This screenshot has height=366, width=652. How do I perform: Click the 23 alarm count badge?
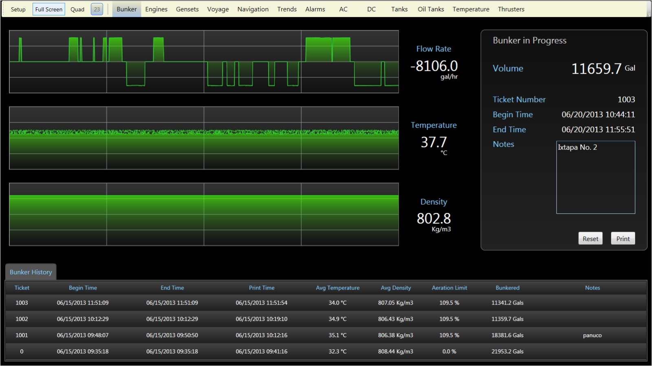(x=97, y=9)
